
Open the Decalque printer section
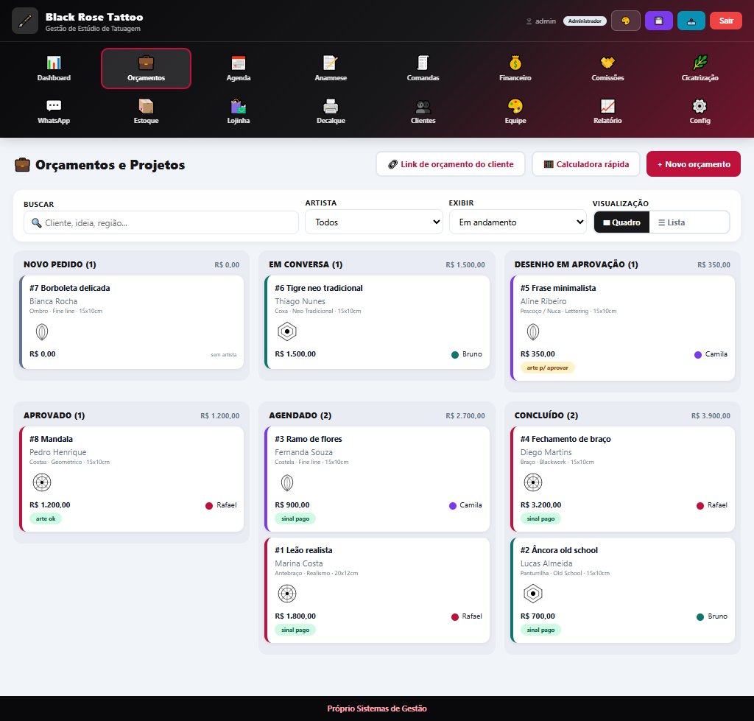(331, 111)
